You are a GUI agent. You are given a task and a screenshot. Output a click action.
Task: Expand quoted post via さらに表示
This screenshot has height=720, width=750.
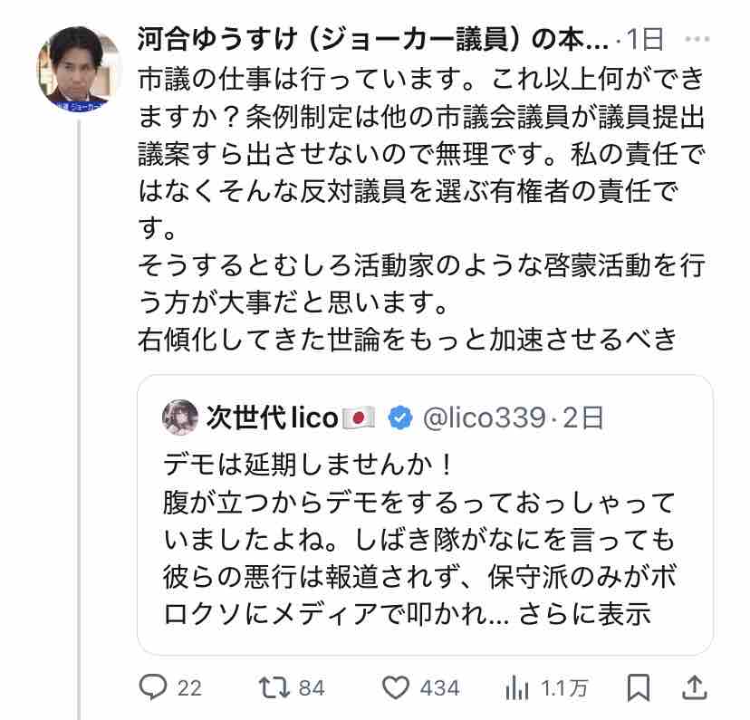tap(584, 614)
